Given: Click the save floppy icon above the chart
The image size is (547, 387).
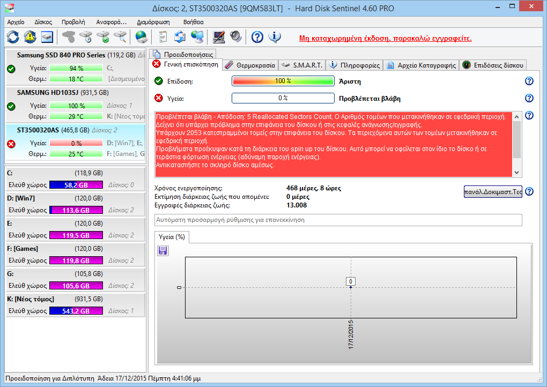Looking at the screenshot, I should (163, 250).
